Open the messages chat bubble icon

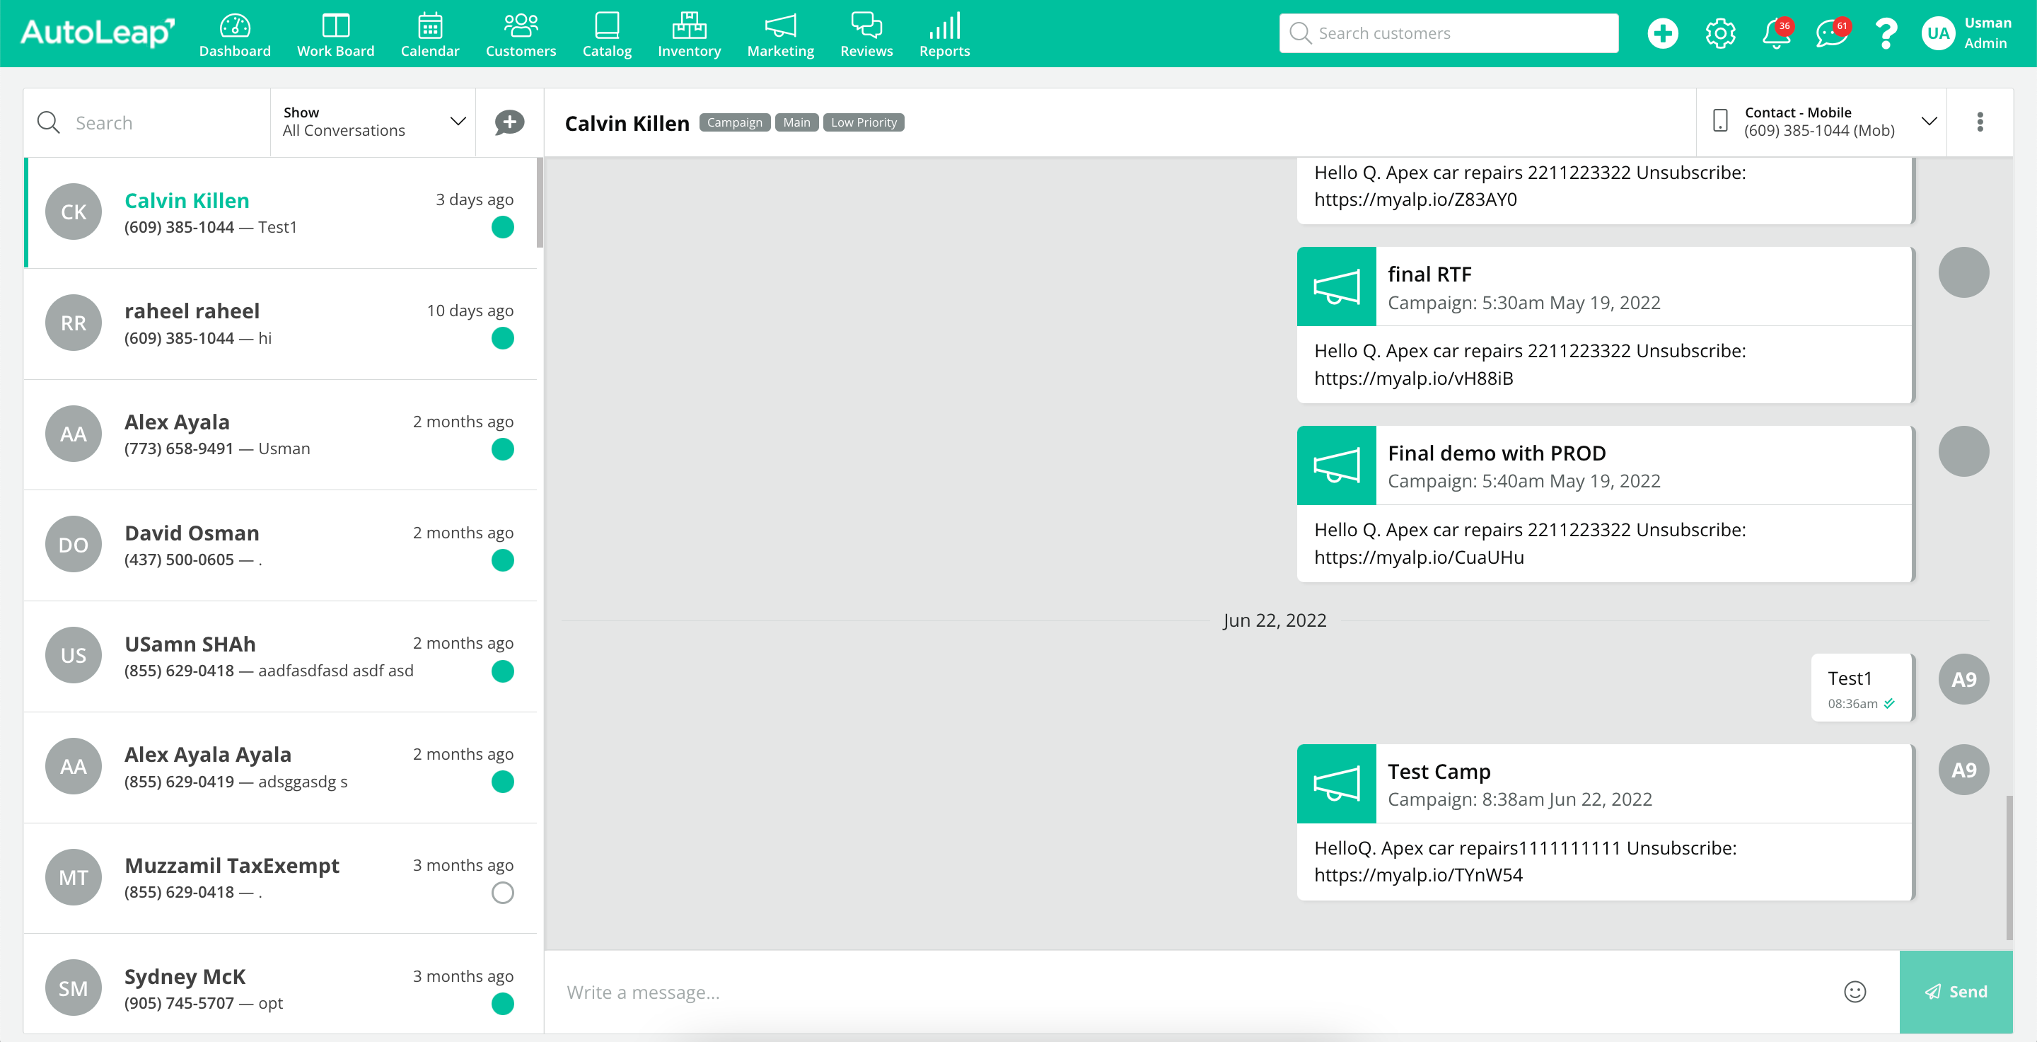click(1830, 33)
